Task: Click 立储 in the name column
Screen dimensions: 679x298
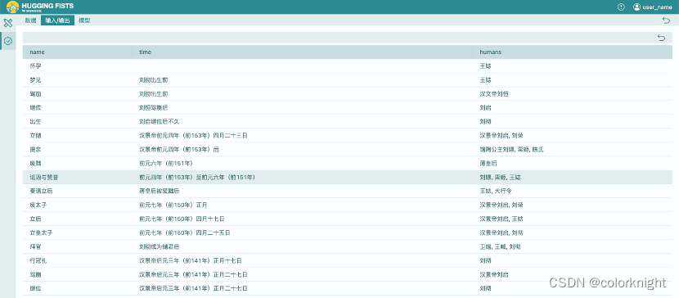Action: click(x=35, y=136)
